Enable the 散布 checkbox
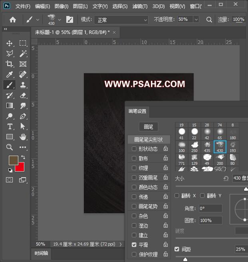 [x=134, y=158]
